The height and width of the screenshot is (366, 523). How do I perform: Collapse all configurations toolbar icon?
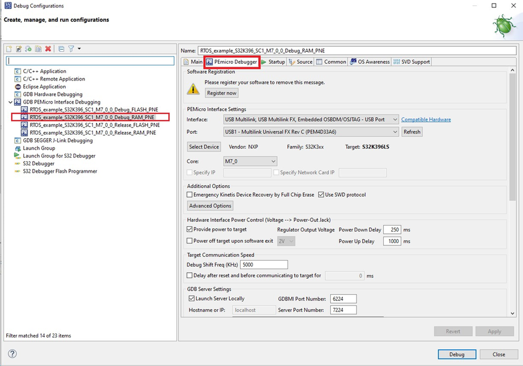coord(61,49)
